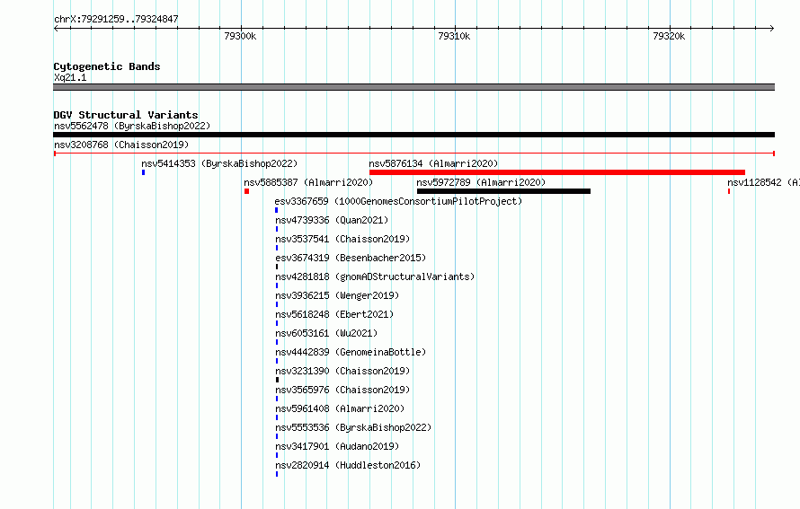The height and width of the screenshot is (509, 800).
Task: Click the black nsv5972789 variant bar
Action: pos(503,191)
